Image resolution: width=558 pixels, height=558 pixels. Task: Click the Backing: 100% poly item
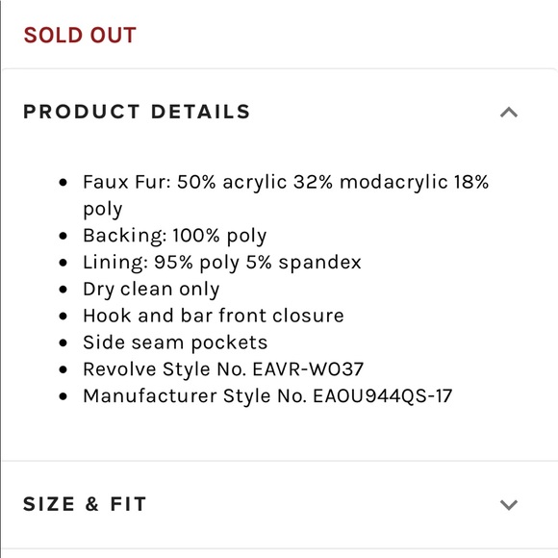click(x=175, y=236)
